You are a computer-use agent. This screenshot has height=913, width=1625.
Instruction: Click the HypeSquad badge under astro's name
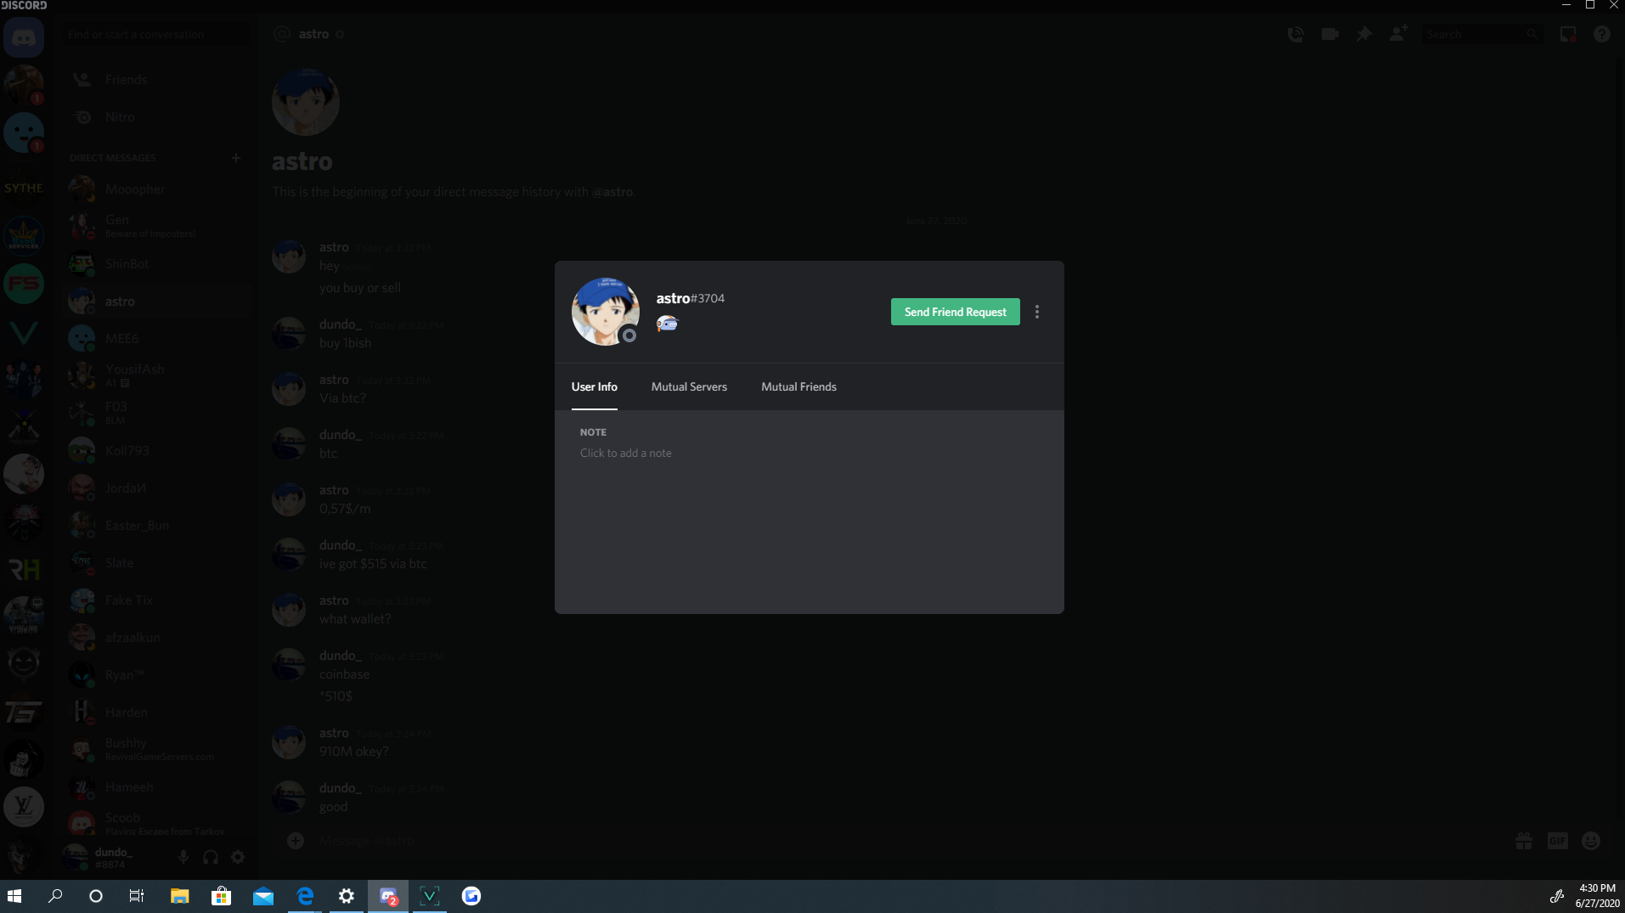pyautogui.click(x=668, y=324)
